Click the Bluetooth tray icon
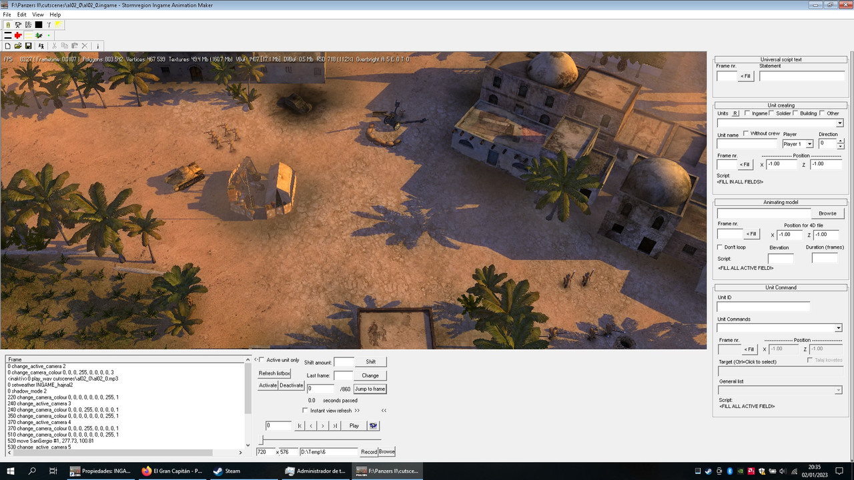 click(730, 471)
